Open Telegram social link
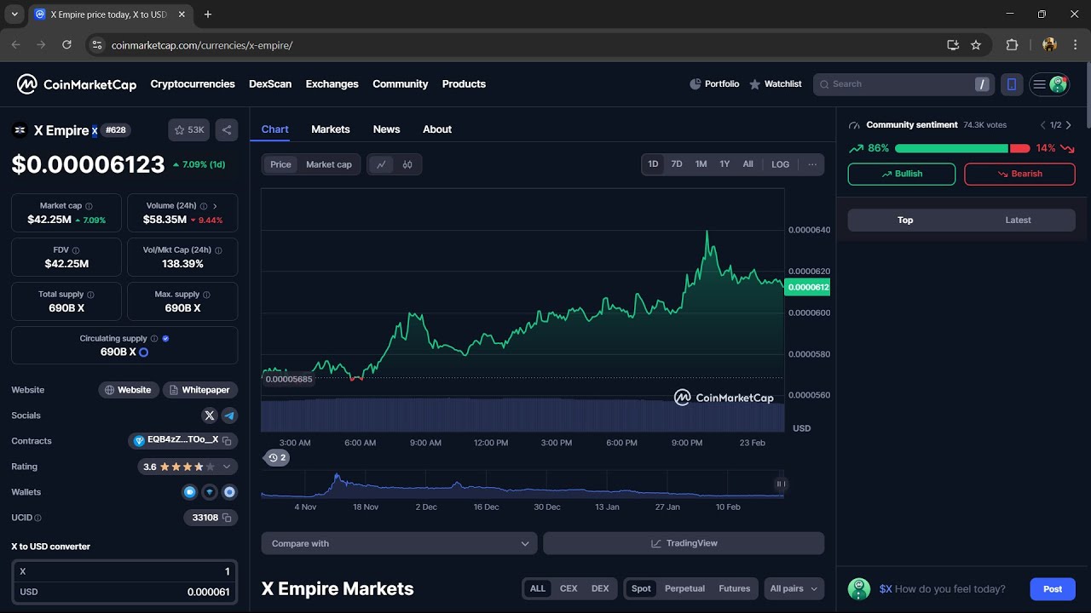Image resolution: width=1091 pixels, height=613 pixels. tap(229, 415)
